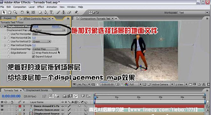Click the snapshot camera icon in viewer

118,84
